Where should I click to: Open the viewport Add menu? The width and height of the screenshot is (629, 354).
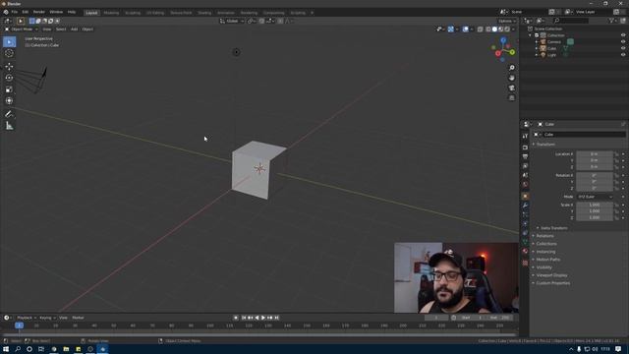75,29
